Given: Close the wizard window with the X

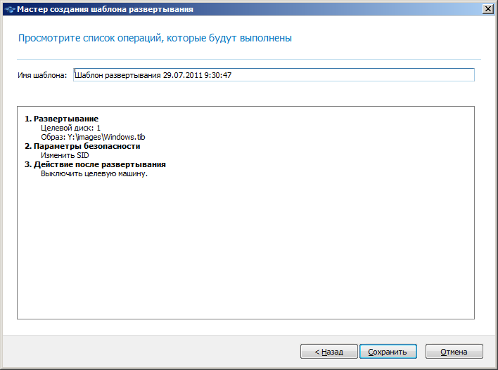Looking at the screenshot, I should pos(487,9).
